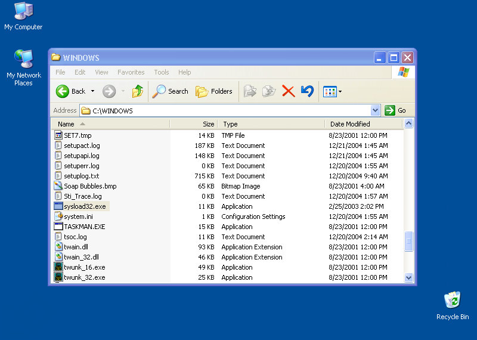The width and height of the screenshot is (477, 340).
Task: Open the Tools menu
Action: (161, 72)
